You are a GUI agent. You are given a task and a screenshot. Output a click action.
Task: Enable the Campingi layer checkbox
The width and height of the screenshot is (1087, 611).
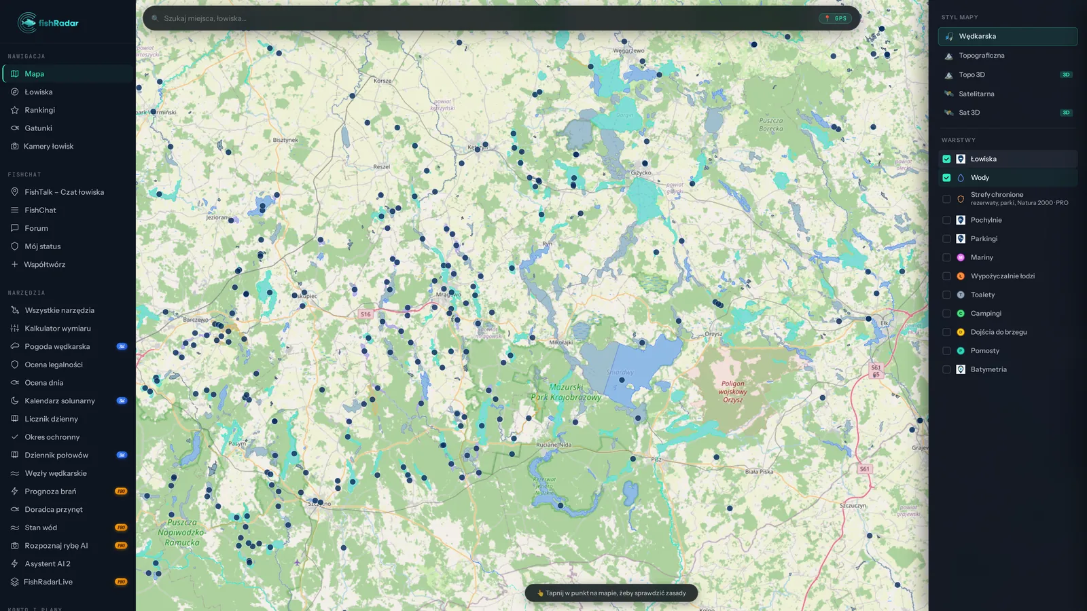(946, 314)
